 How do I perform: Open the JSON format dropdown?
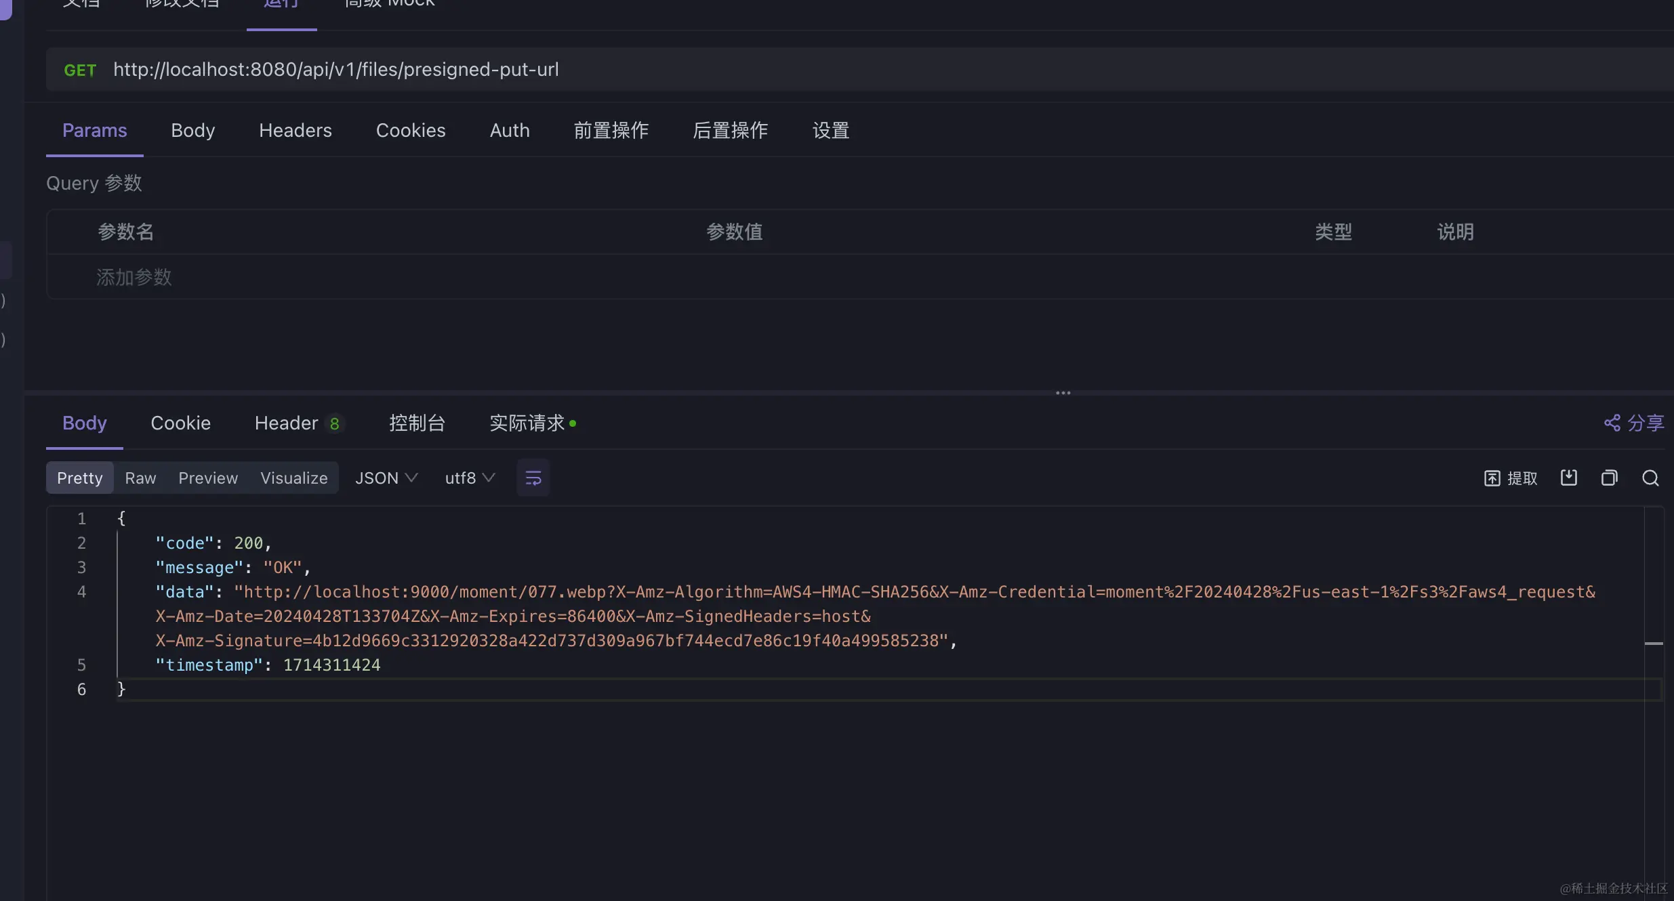(386, 478)
